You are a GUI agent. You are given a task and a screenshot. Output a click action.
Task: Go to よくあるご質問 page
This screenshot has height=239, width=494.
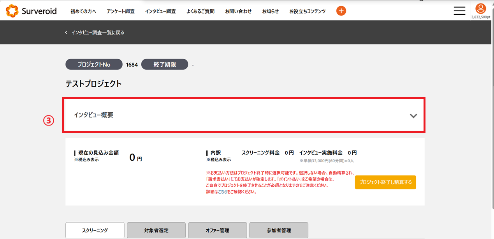(200, 11)
